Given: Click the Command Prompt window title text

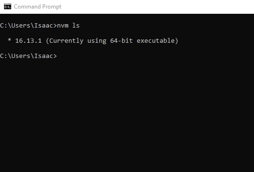Looking at the screenshot, I should tap(38, 7).
